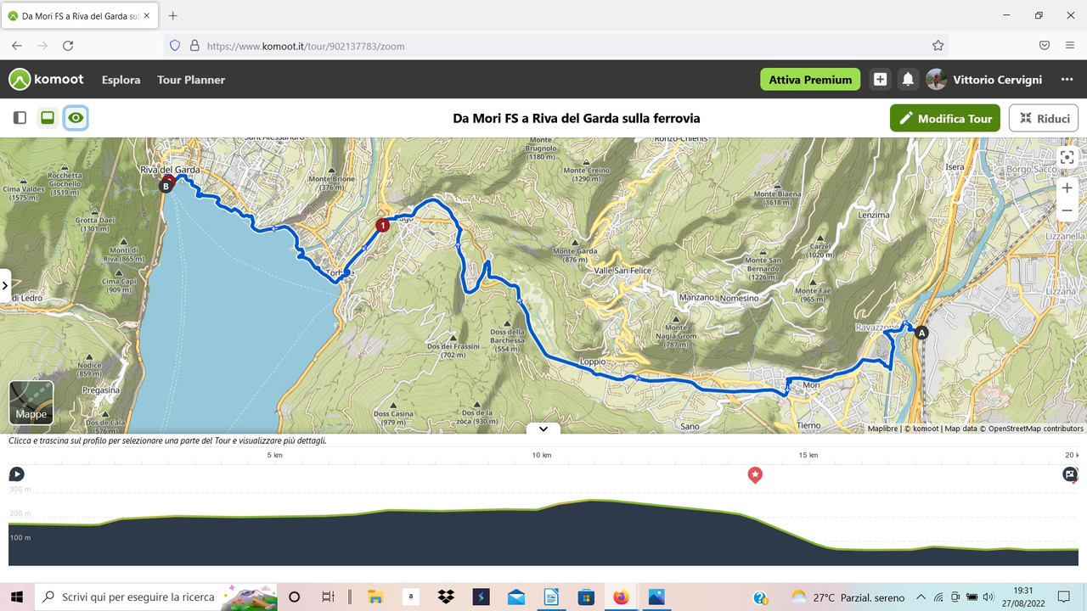Open Vittorio Cervigni profile
1087x611 pixels.
coord(984,79)
